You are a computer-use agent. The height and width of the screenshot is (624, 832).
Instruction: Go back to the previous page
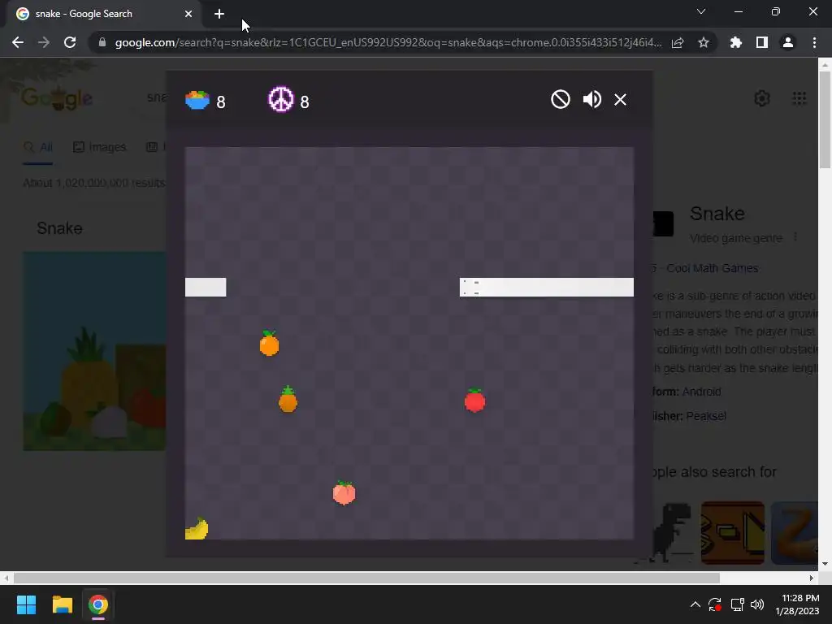click(18, 42)
